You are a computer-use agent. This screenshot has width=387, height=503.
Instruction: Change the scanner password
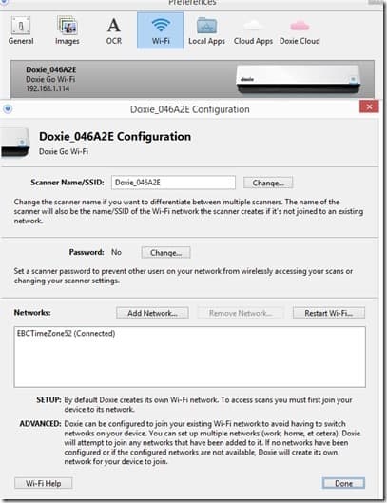(165, 253)
